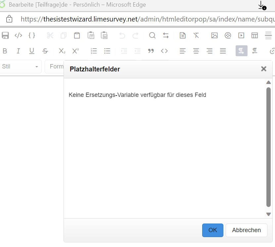Insert horizontal line icon

(268, 36)
